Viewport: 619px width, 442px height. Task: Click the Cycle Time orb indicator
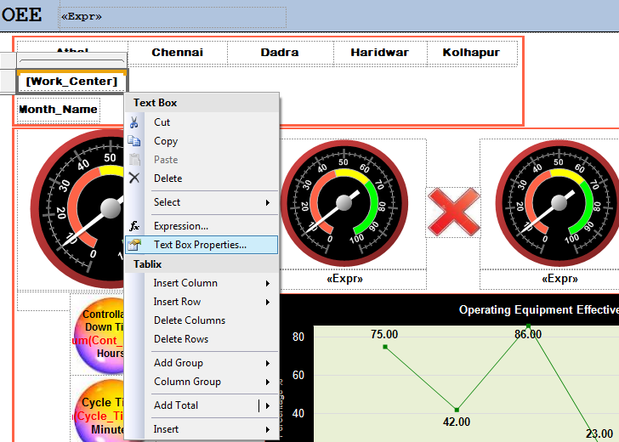(x=99, y=411)
